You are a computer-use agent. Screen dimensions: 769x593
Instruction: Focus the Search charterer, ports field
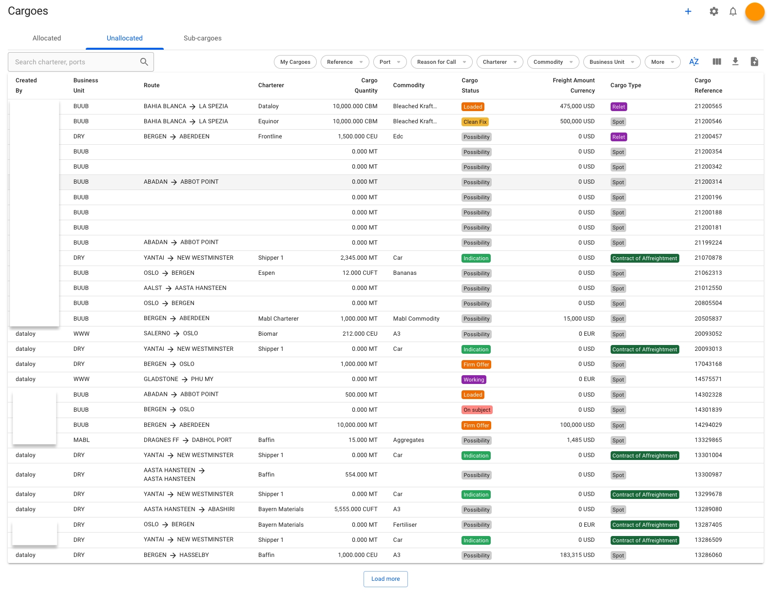[x=73, y=62]
